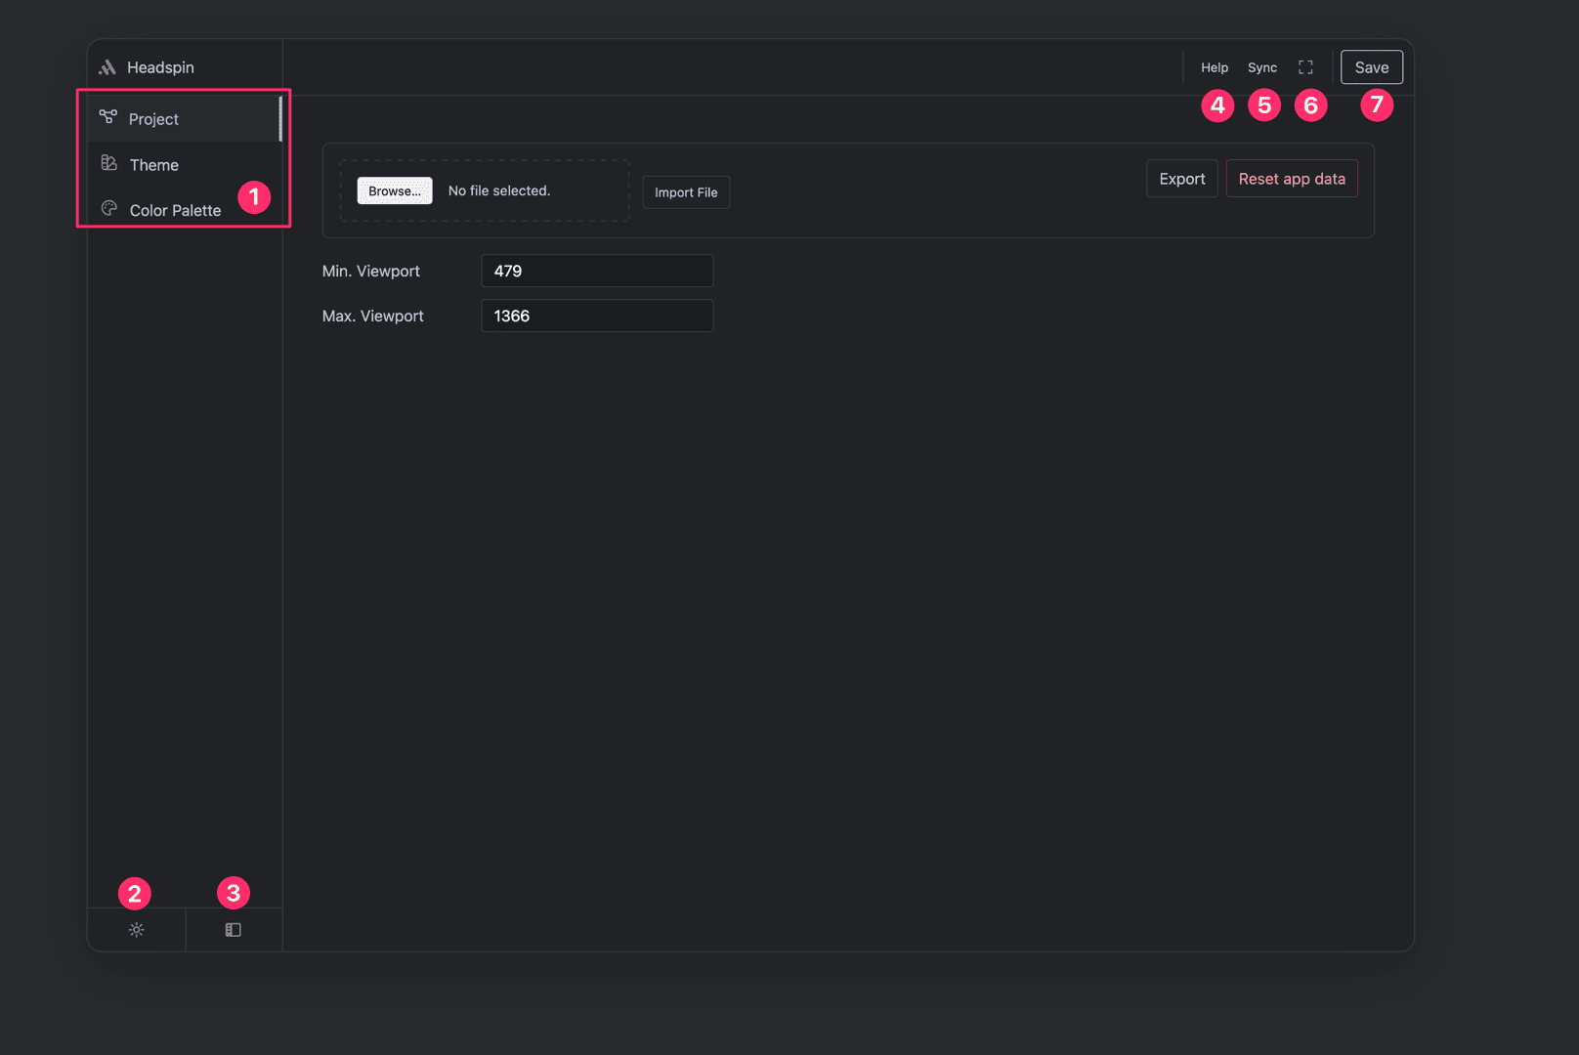Open the Color Palette palette icon
The width and height of the screenshot is (1579, 1055).
tap(107, 209)
